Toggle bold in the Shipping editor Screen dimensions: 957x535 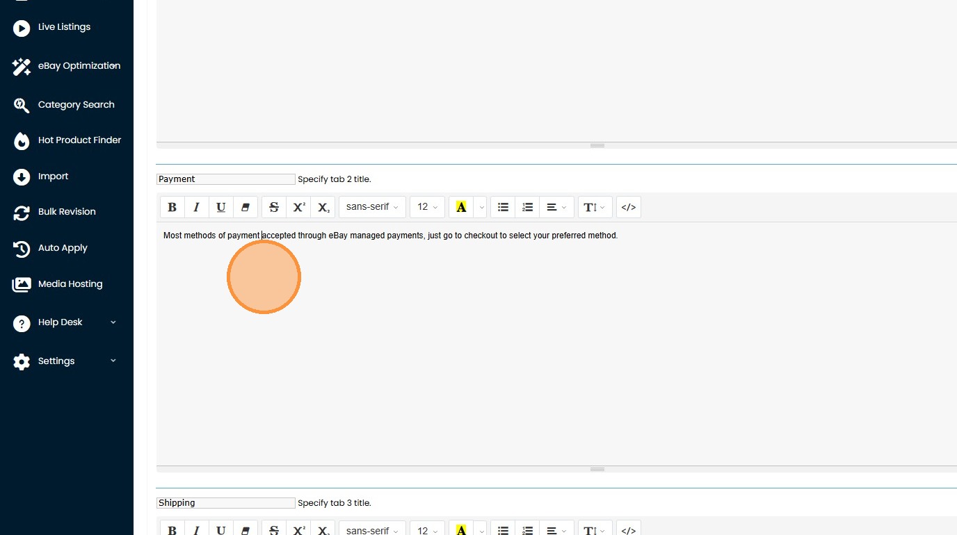(172, 530)
